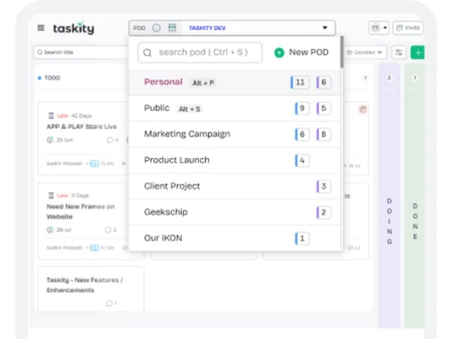
Task: Click the purple 8 badge on Marketing Campaign
Action: [x=324, y=134]
